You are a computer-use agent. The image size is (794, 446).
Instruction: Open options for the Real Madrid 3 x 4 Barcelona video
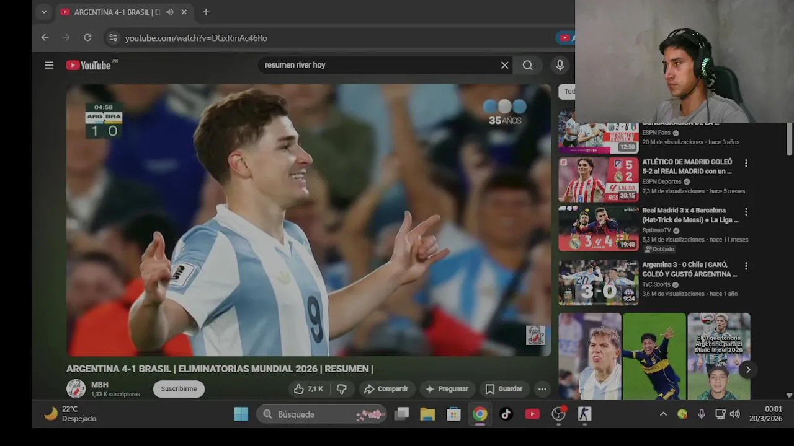tap(746, 211)
